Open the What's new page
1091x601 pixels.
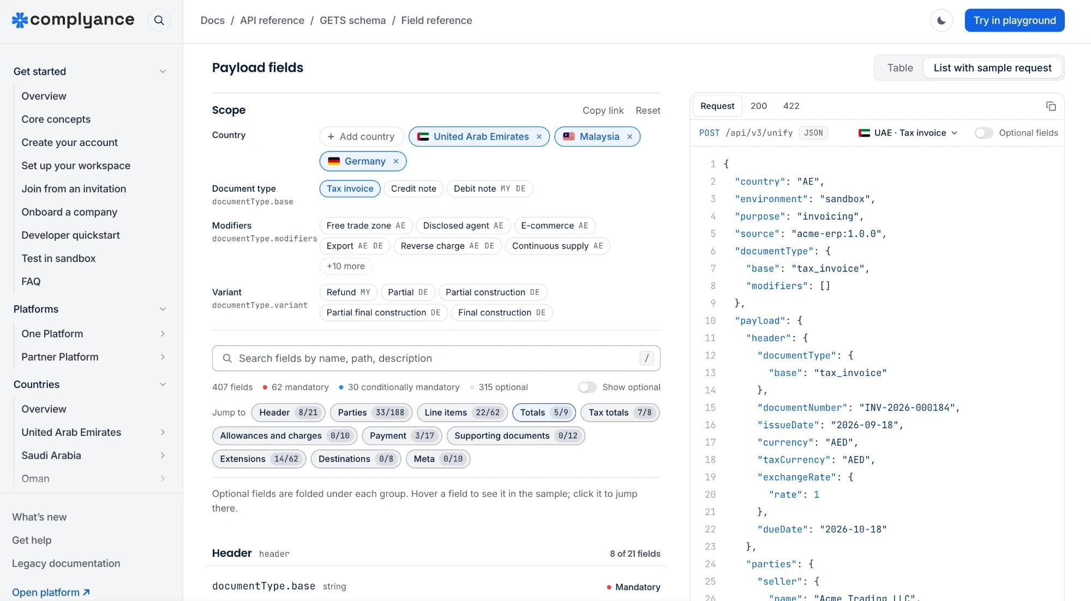click(39, 517)
